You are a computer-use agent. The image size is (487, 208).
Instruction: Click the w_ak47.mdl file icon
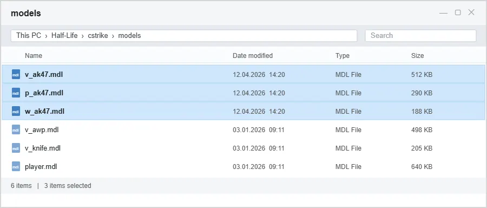[16, 111]
